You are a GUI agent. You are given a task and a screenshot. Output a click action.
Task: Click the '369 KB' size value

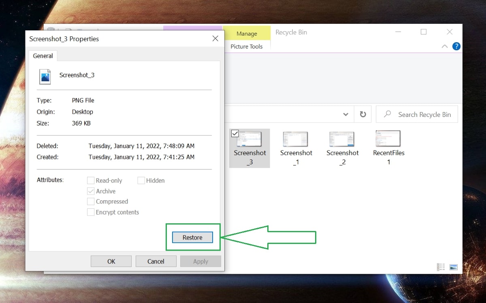(81, 123)
